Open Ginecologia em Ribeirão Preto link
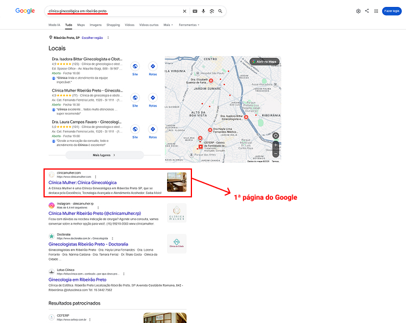Screen dimensions: 406x323 77,280
